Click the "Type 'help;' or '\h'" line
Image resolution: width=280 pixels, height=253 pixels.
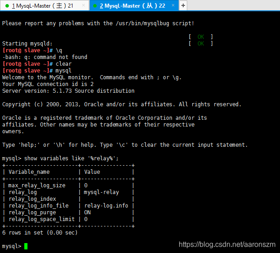click(125, 145)
